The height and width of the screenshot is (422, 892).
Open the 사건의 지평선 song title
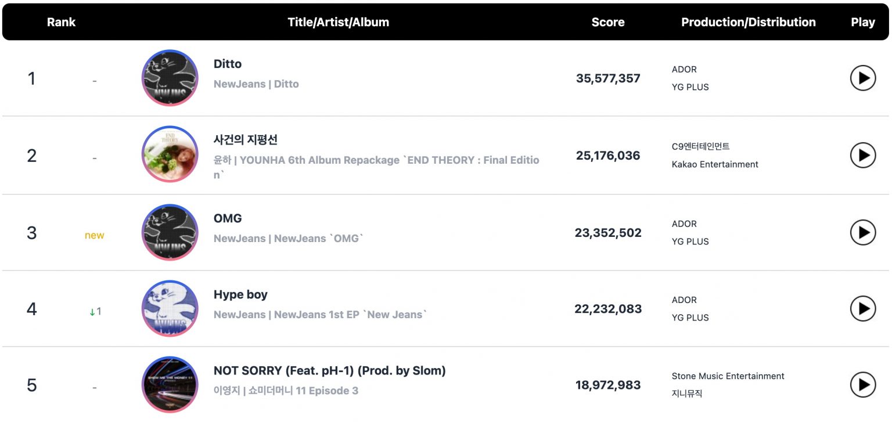246,140
